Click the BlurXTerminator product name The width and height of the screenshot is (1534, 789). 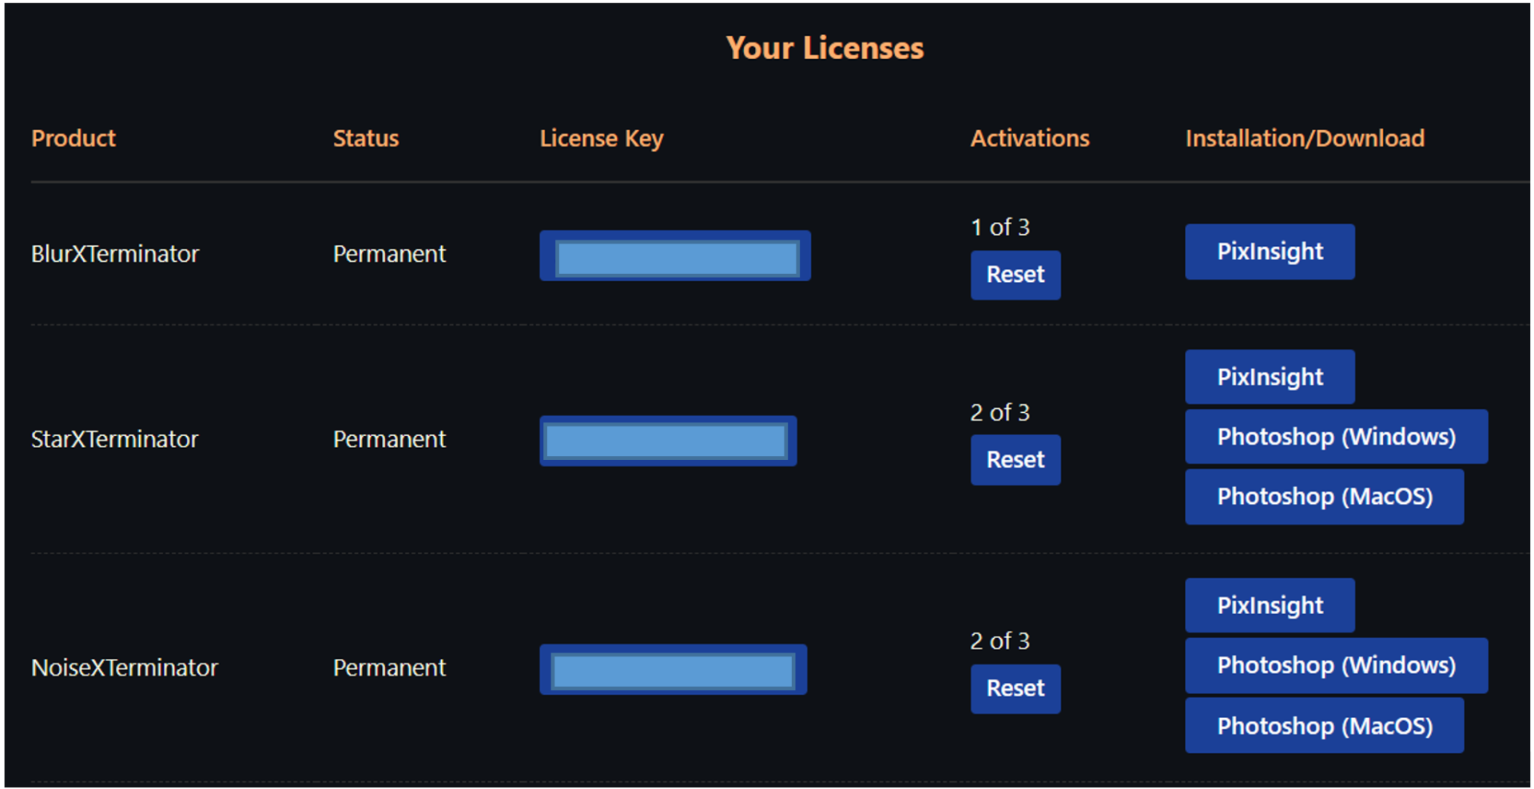click(115, 254)
